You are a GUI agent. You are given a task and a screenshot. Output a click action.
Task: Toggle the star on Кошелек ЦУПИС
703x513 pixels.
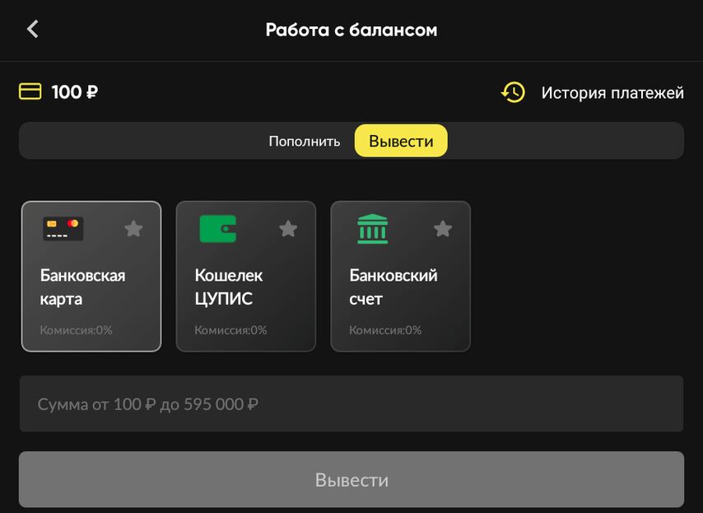coord(288,228)
